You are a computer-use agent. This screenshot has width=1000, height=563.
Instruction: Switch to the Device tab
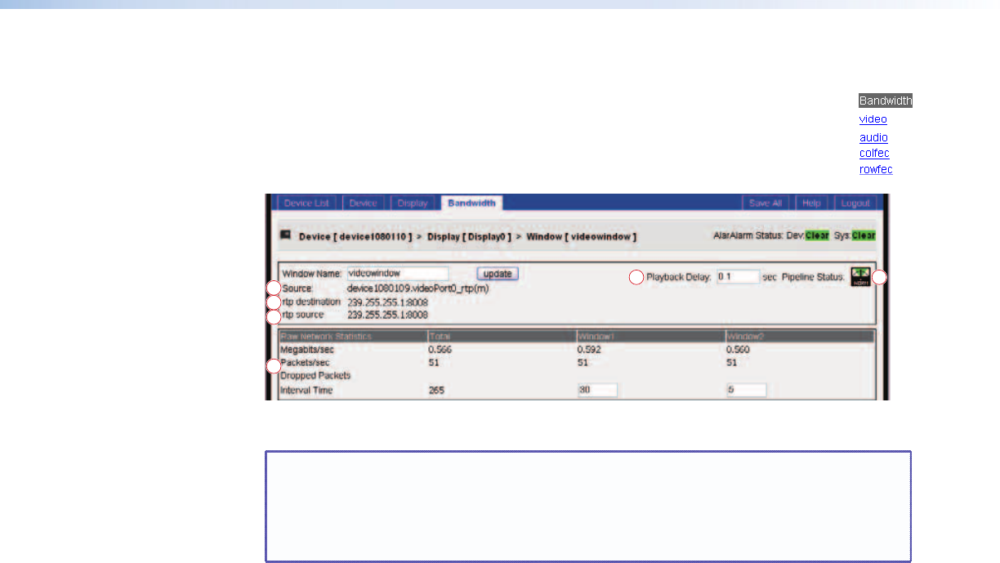(364, 203)
